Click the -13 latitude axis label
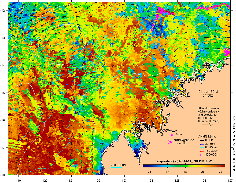The image size is (236, 183). point(3,38)
